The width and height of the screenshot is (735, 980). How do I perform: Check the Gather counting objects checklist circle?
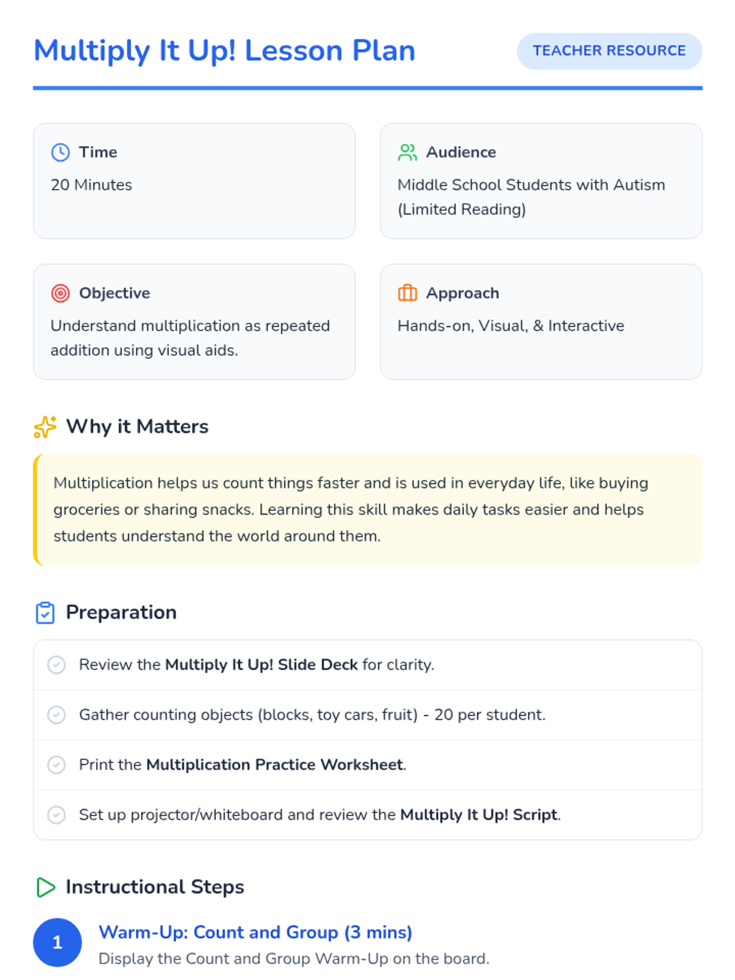56,715
